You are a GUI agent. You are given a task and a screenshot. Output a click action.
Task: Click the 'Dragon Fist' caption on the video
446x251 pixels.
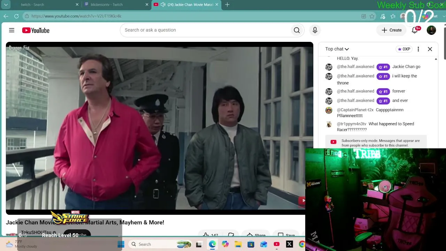(x=19, y=48)
